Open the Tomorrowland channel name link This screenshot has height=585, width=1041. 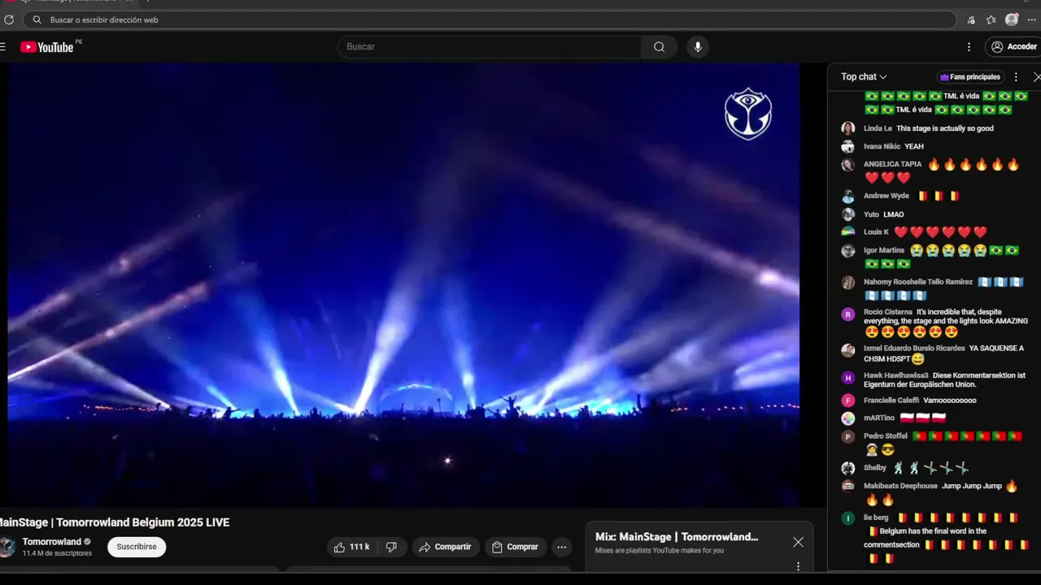click(x=52, y=542)
